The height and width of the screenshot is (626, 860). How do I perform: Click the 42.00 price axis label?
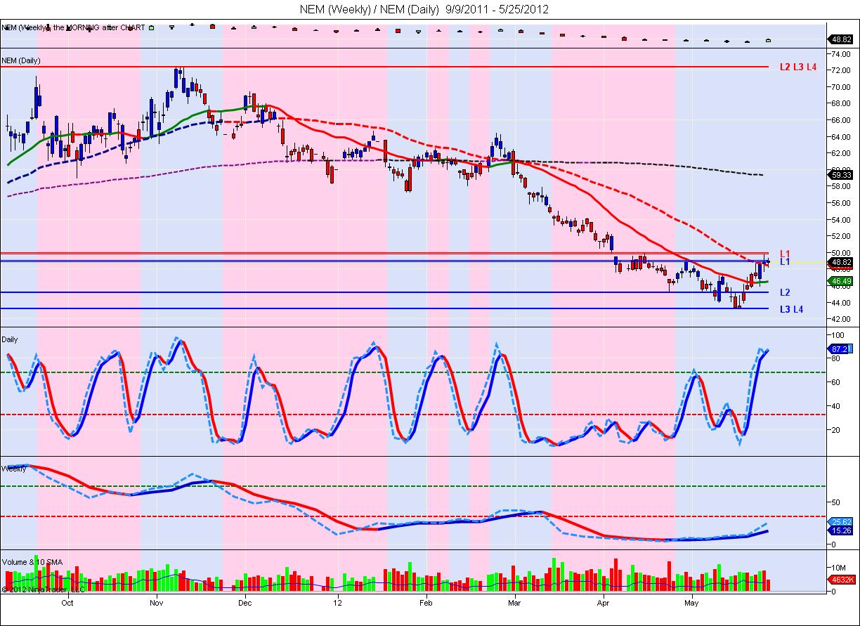840,319
